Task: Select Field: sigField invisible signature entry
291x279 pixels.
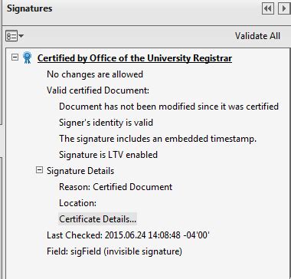Action: click(114, 251)
